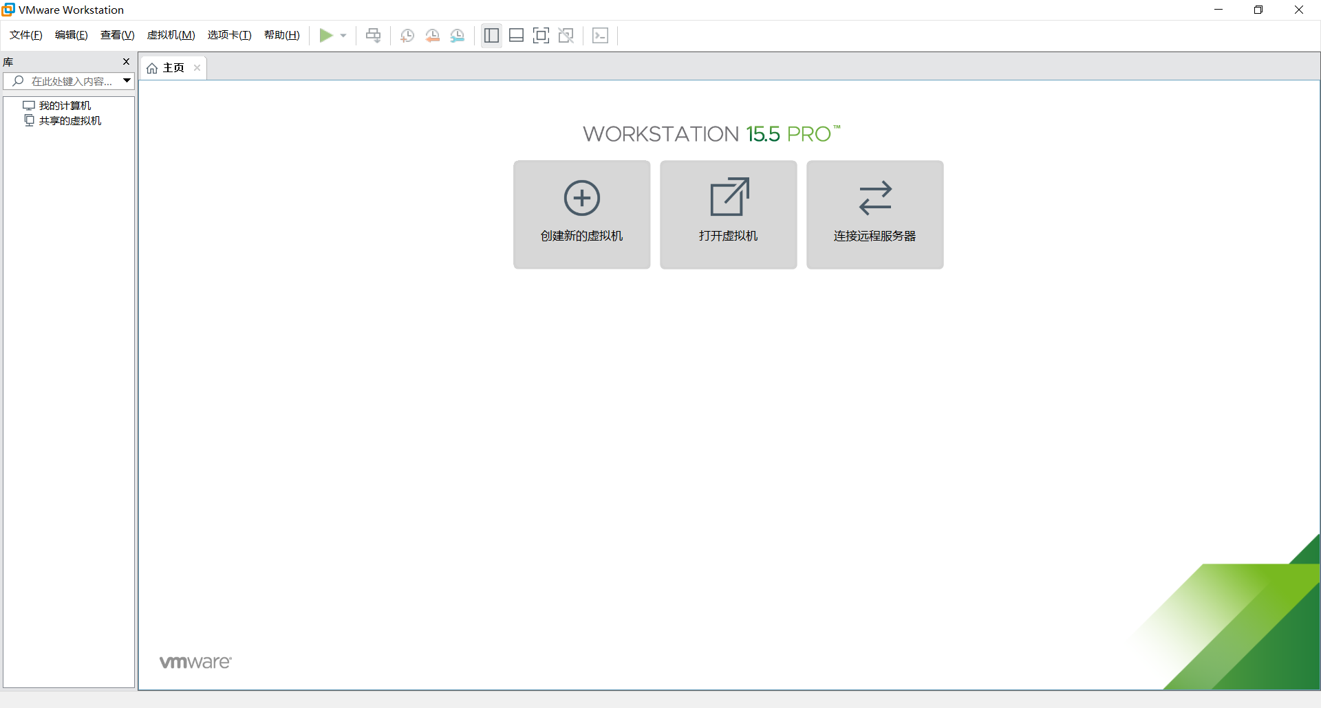Image resolution: width=1321 pixels, height=708 pixels.
Task: Click the search magnifier icon in library
Action: [x=18, y=81]
